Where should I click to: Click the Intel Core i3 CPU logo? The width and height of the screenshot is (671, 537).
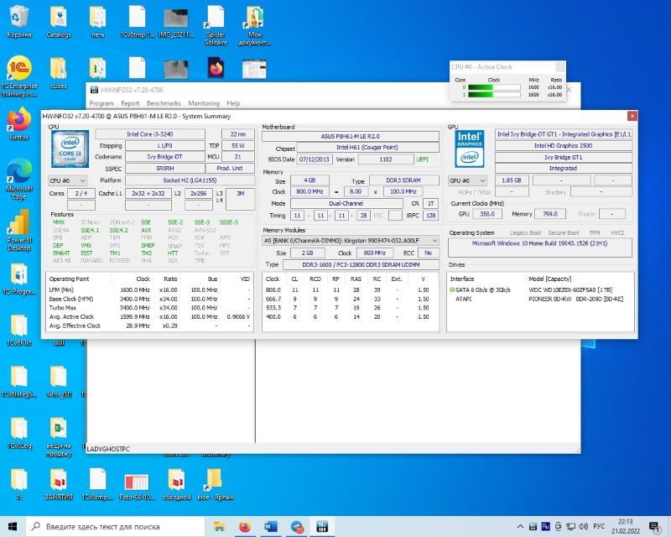coord(70,149)
